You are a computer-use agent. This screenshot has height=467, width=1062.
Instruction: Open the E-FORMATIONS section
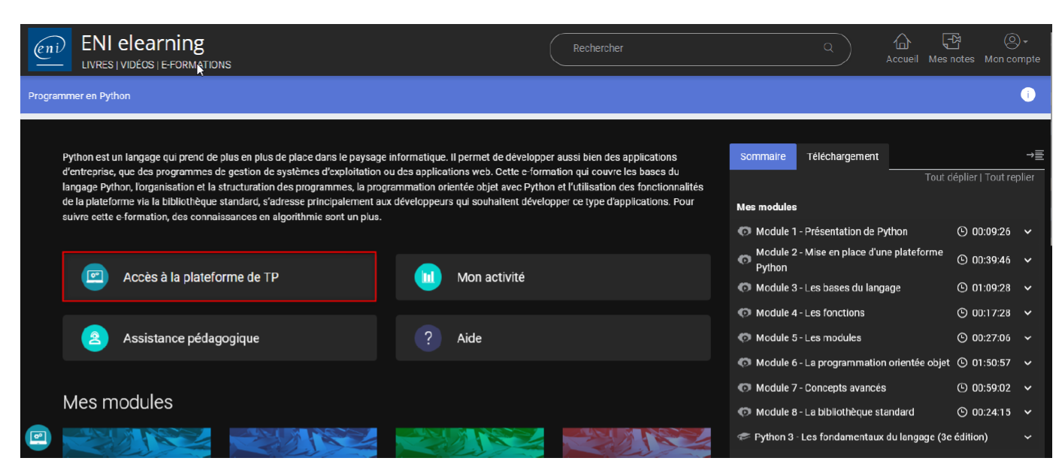click(x=196, y=65)
